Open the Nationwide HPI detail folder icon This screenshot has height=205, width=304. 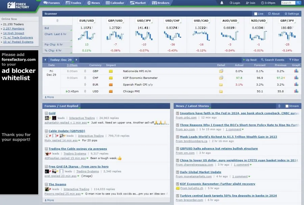(x=221, y=71)
